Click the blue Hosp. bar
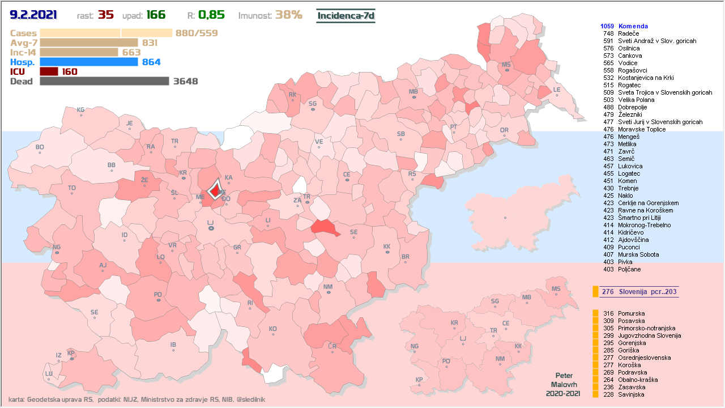 click(x=89, y=62)
